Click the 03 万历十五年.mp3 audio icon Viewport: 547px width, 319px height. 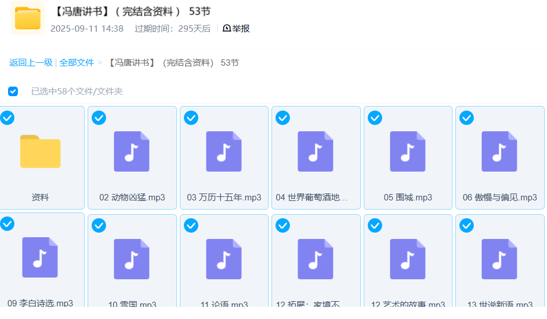coord(224,151)
